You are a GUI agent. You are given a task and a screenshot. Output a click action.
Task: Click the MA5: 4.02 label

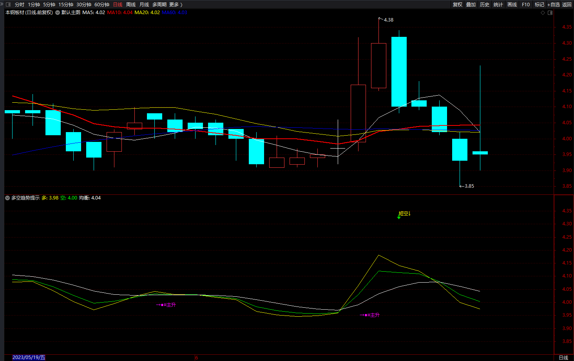[94, 13]
